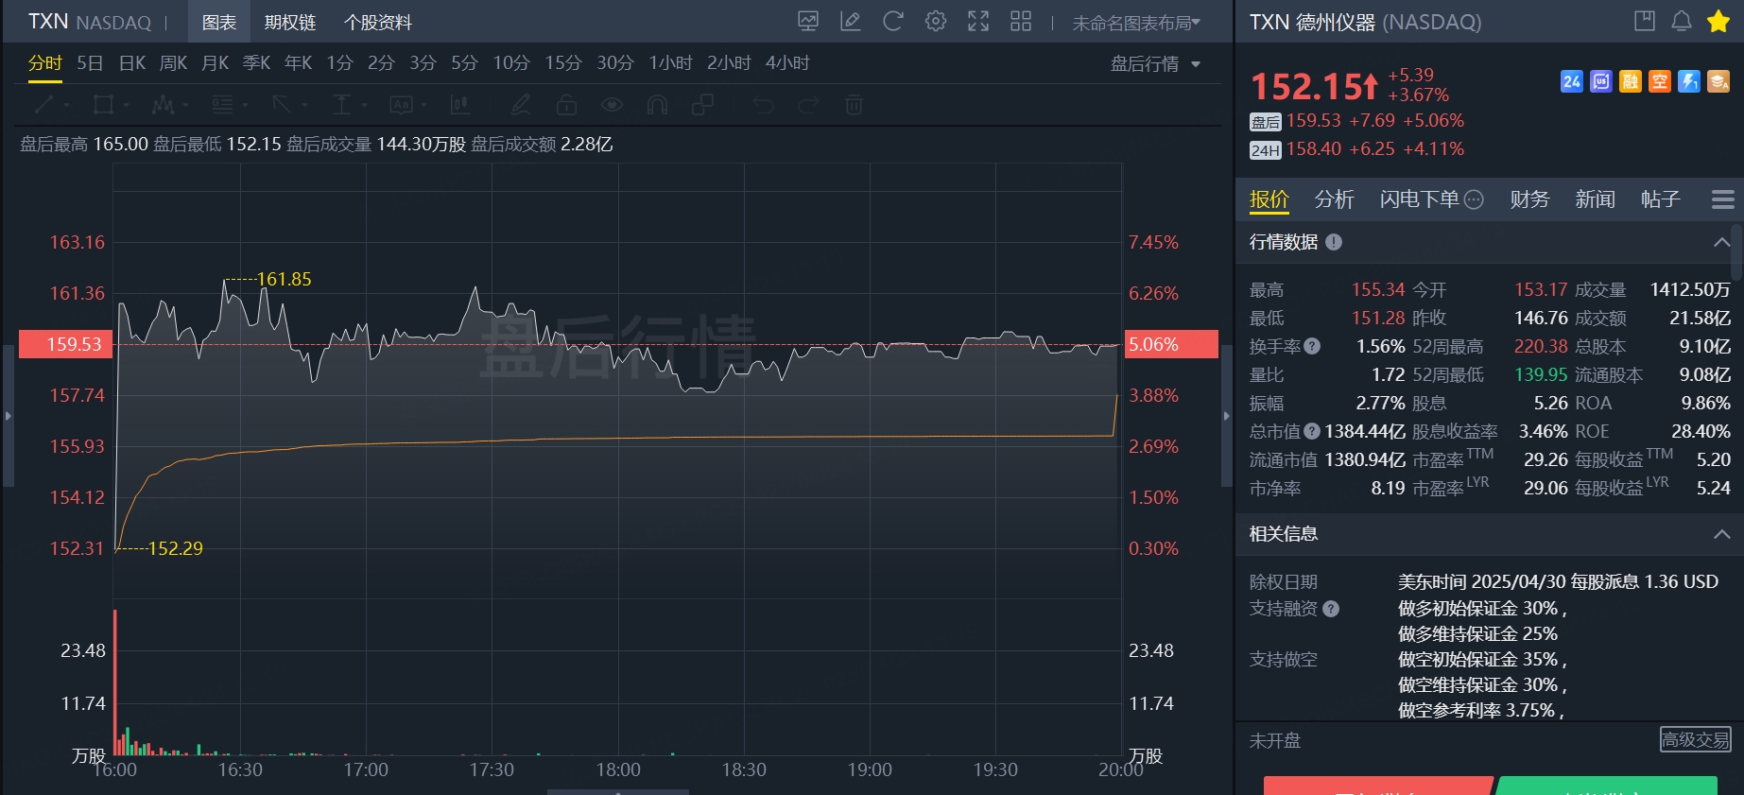Viewport: 1744px width, 795px height.
Task: Select the measurement range tool
Action: point(342,104)
